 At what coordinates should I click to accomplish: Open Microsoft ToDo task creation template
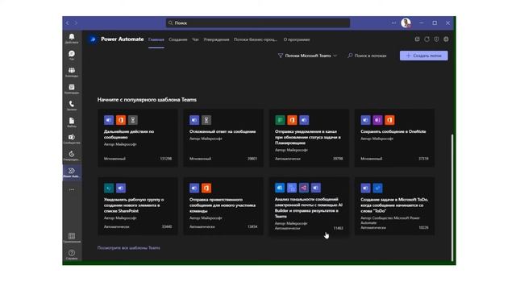coord(394,206)
